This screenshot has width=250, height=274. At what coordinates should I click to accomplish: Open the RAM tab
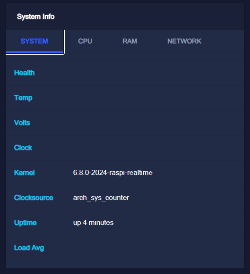coord(130,41)
